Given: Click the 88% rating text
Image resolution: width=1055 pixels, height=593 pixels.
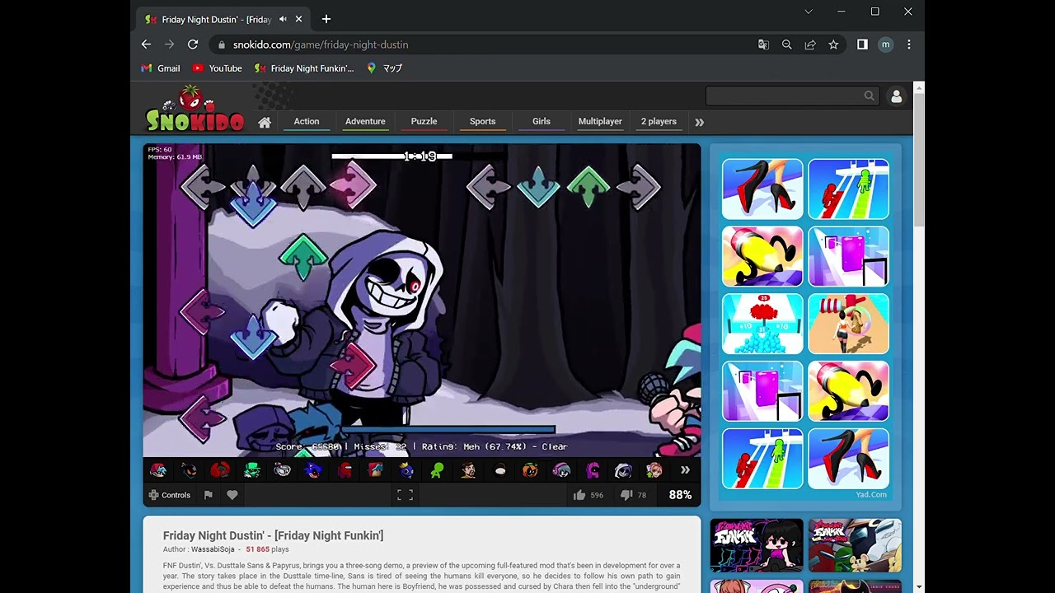Looking at the screenshot, I should pyautogui.click(x=680, y=495).
